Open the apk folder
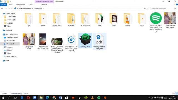Image resolution: width=178 pixels, height=100 pixels. (29, 20)
